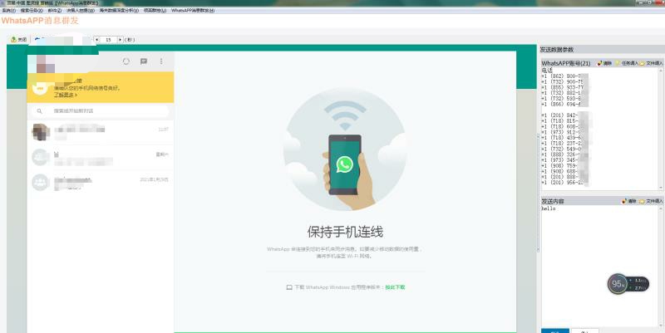Screen dimensions: 665x333
Task: Open the chat timed 11:07
Action: pos(100,132)
